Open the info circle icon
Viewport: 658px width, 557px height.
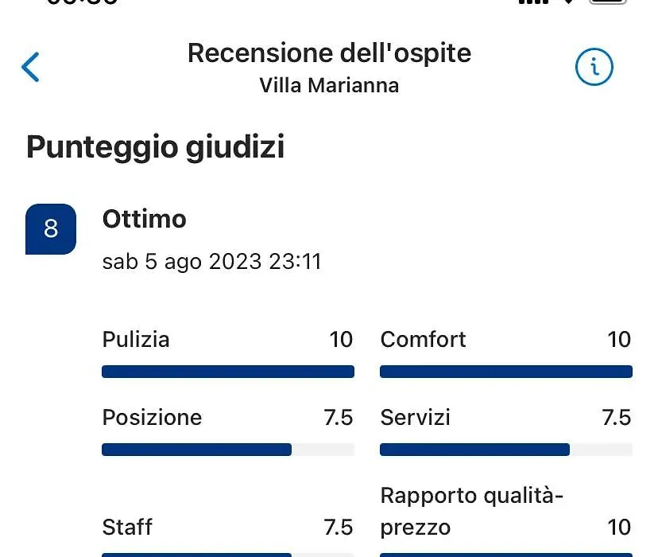tap(594, 67)
